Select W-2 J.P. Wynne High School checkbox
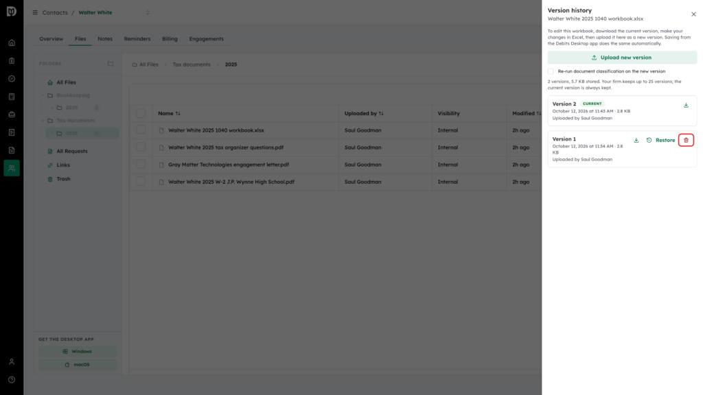Screen dimensions: 703x395 click(x=141, y=181)
